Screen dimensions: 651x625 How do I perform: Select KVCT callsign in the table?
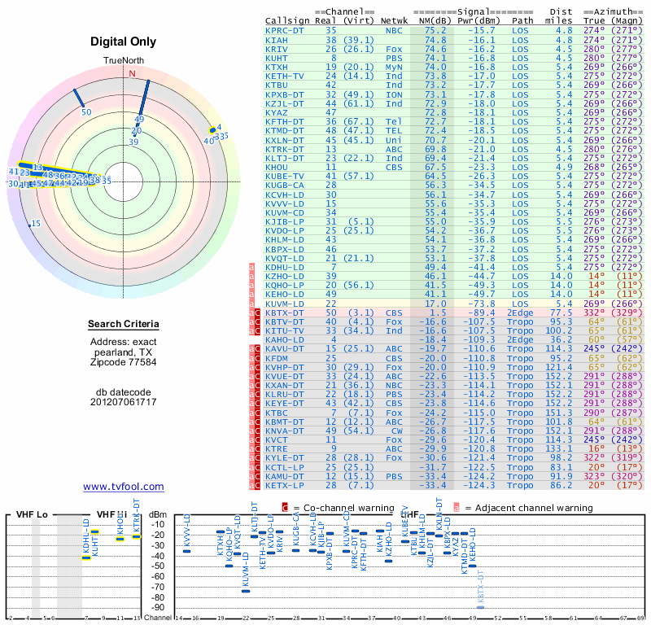(277, 439)
